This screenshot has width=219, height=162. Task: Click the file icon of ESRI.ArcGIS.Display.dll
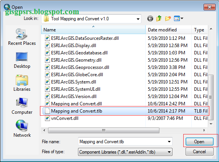pyautogui.click(x=47, y=45)
